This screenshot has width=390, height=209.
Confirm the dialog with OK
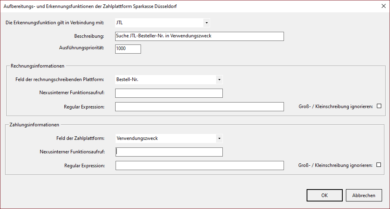coord(324,195)
